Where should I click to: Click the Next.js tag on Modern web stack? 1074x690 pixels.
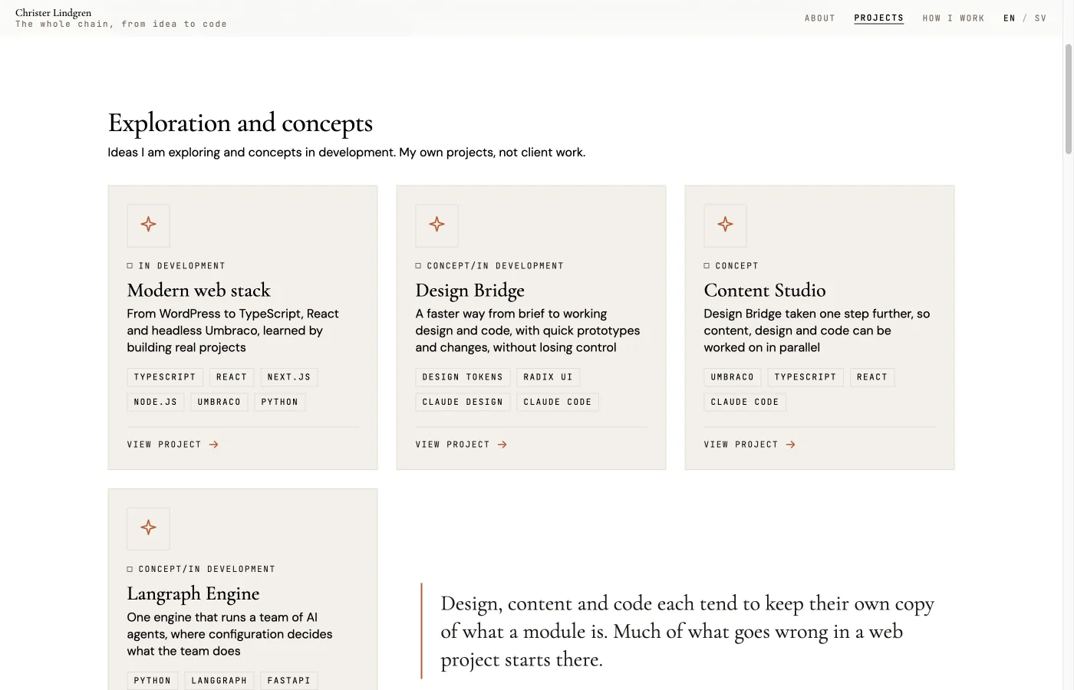pos(289,377)
